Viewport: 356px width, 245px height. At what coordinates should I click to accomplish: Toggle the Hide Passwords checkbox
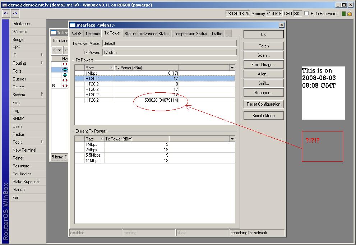point(306,13)
